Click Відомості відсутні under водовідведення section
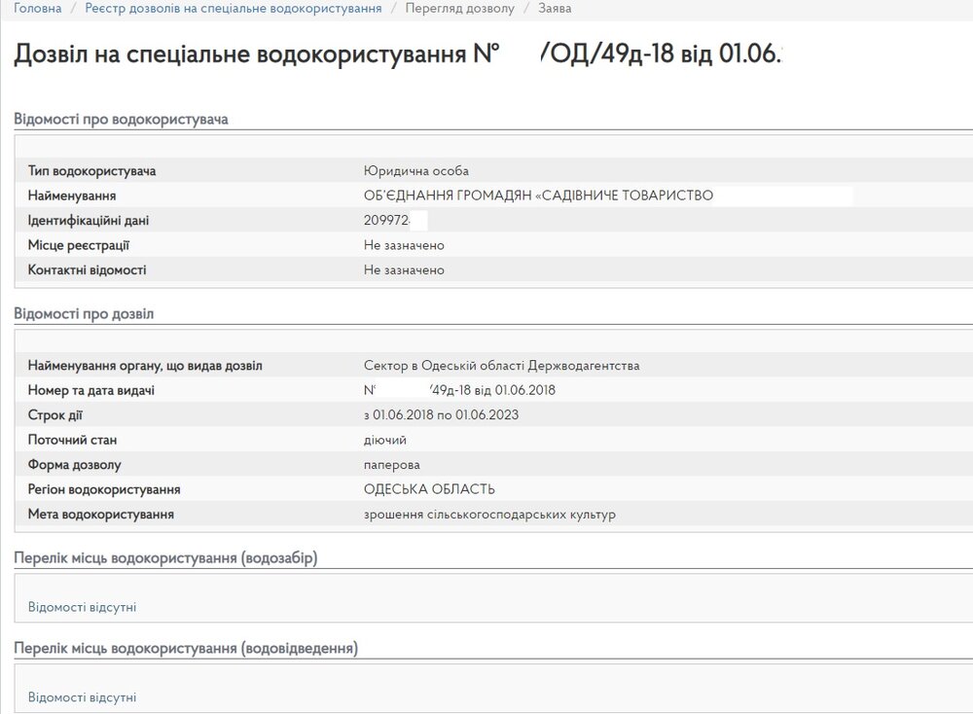This screenshot has height=714, width=973. click(82, 697)
